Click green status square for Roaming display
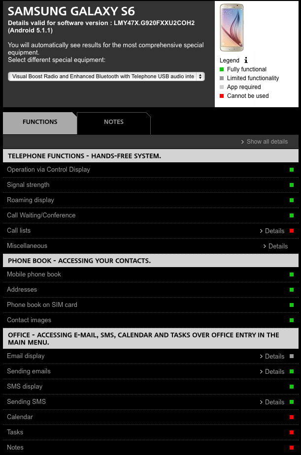 click(x=292, y=200)
